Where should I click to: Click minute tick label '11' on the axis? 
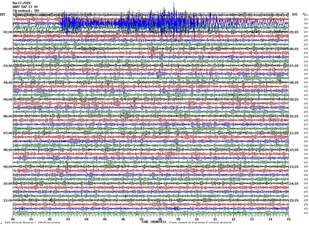pos(215,219)
